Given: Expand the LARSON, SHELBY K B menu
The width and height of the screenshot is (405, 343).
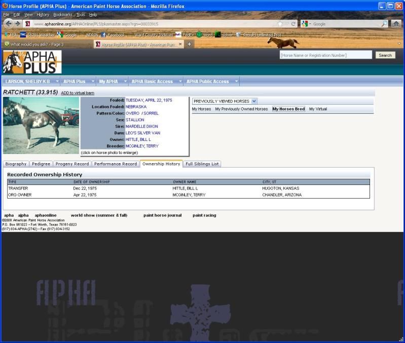Looking at the screenshot, I should 31,81.
